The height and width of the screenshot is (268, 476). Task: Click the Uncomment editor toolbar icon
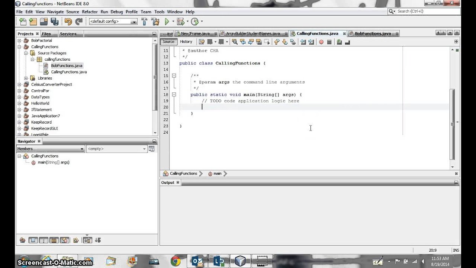pos(347,42)
